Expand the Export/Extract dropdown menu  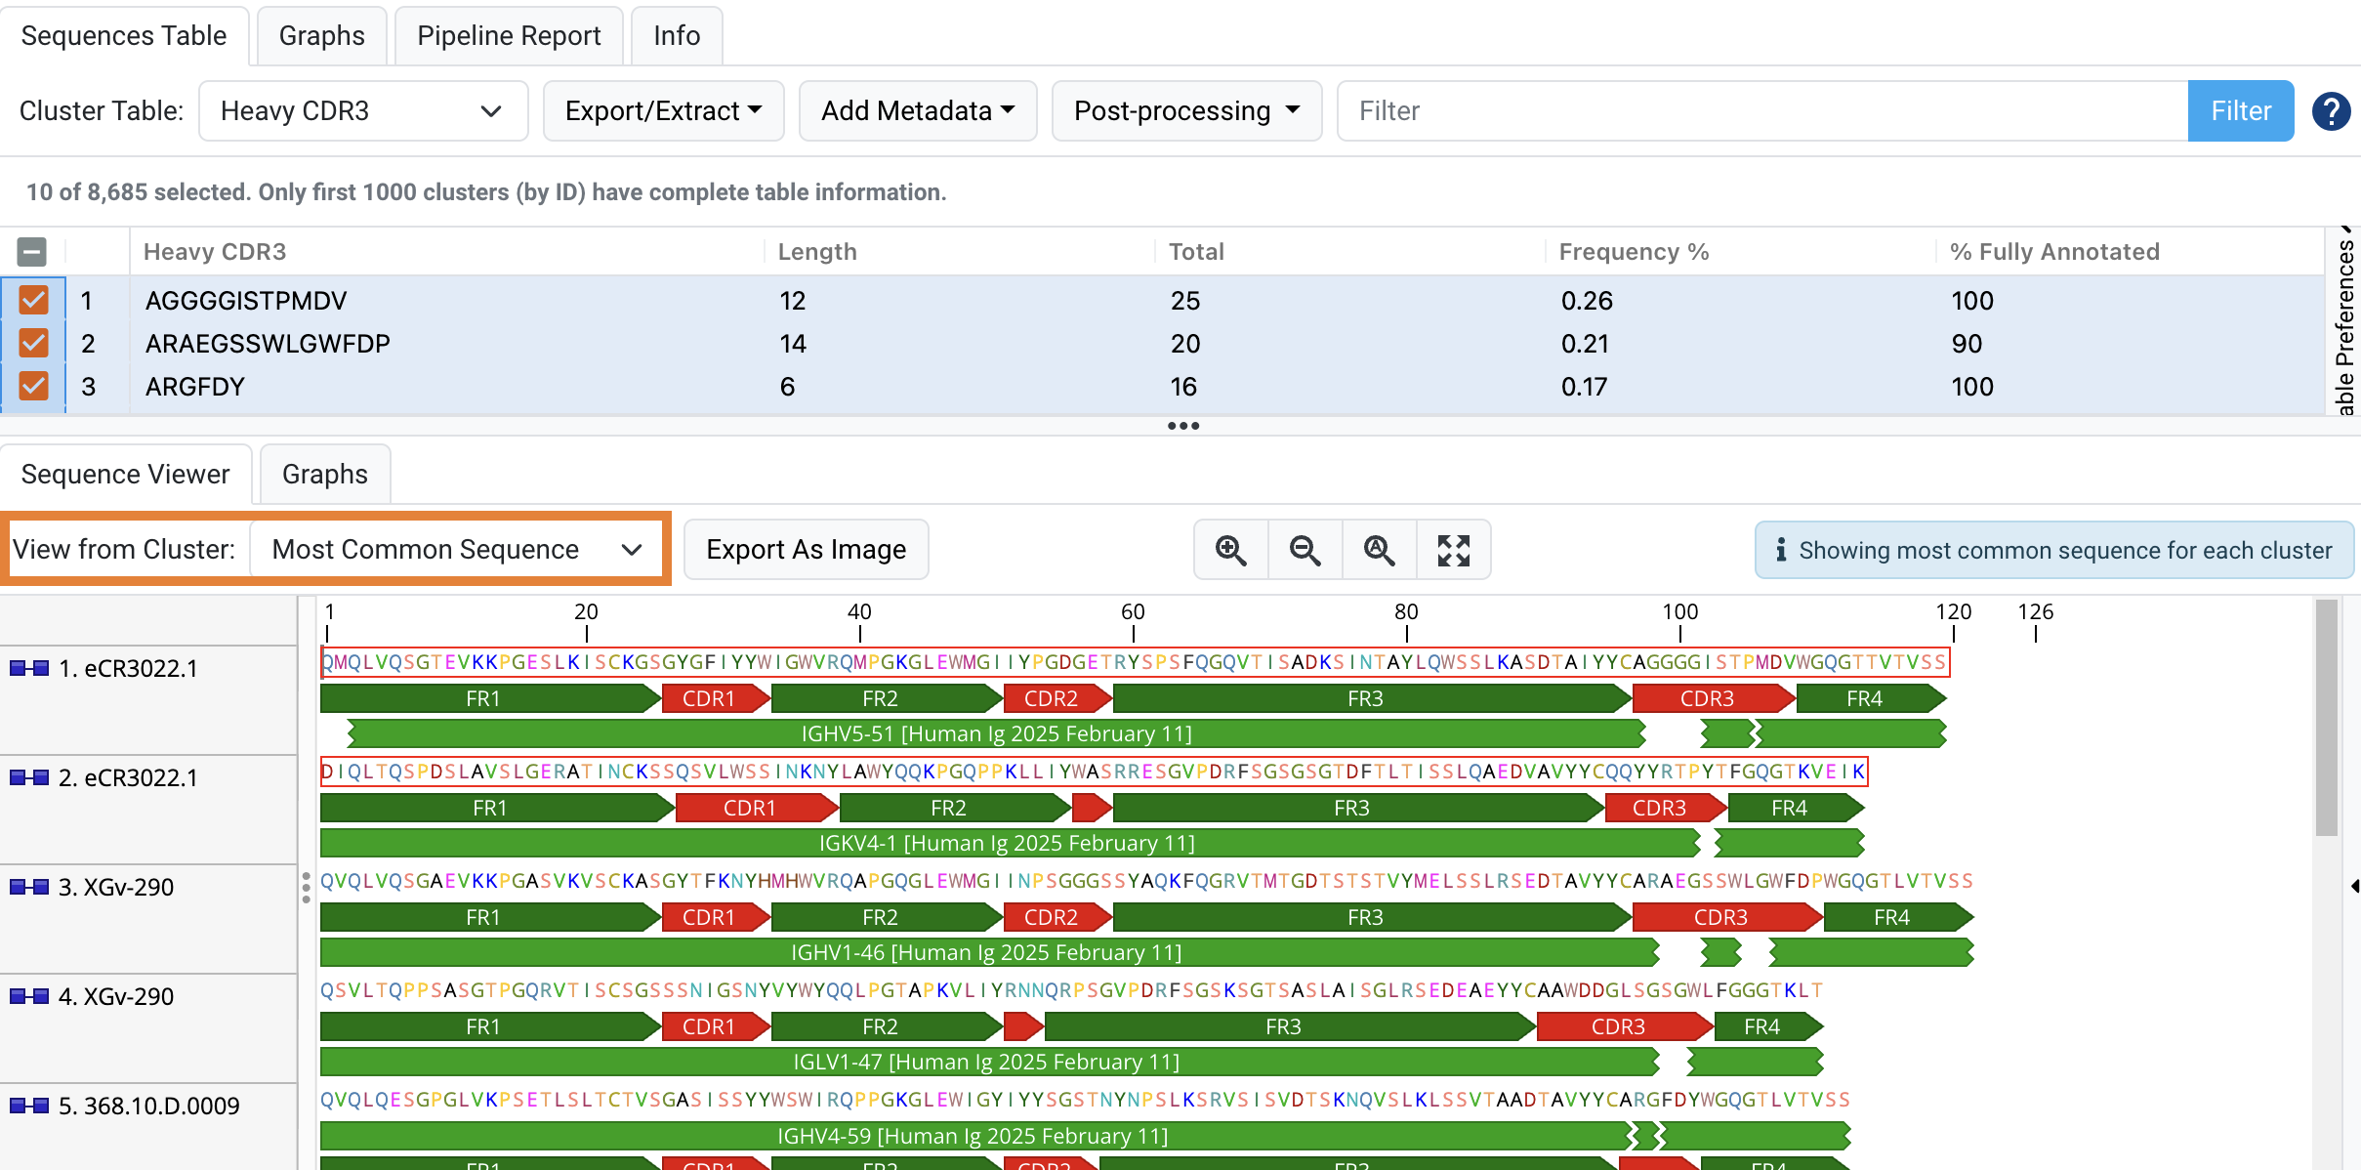pyautogui.click(x=663, y=111)
